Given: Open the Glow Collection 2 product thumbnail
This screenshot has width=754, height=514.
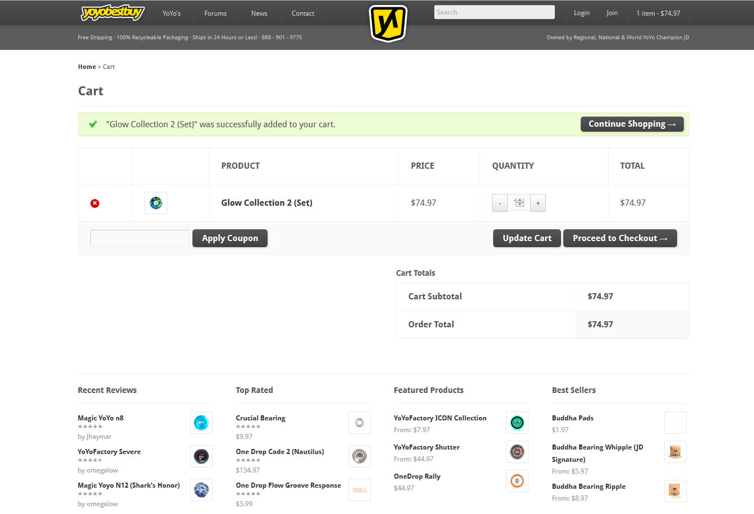Looking at the screenshot, I should 156,203.
